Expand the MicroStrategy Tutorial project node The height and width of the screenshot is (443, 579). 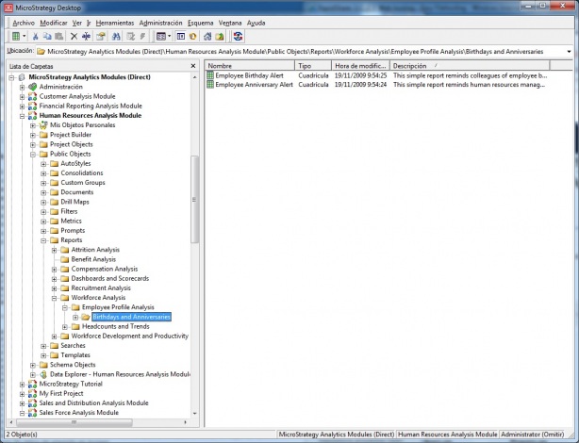pos(22,384)
